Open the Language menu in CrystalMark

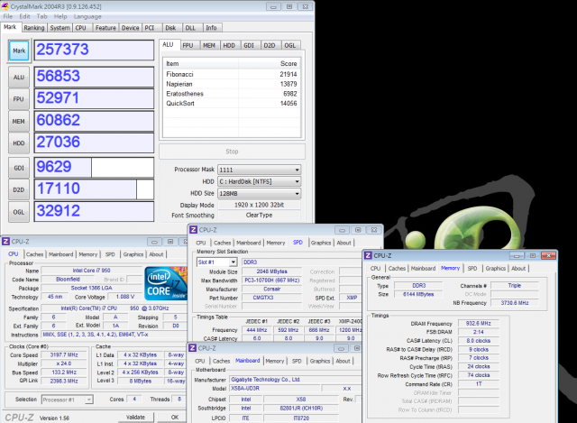tap(87, 16)
